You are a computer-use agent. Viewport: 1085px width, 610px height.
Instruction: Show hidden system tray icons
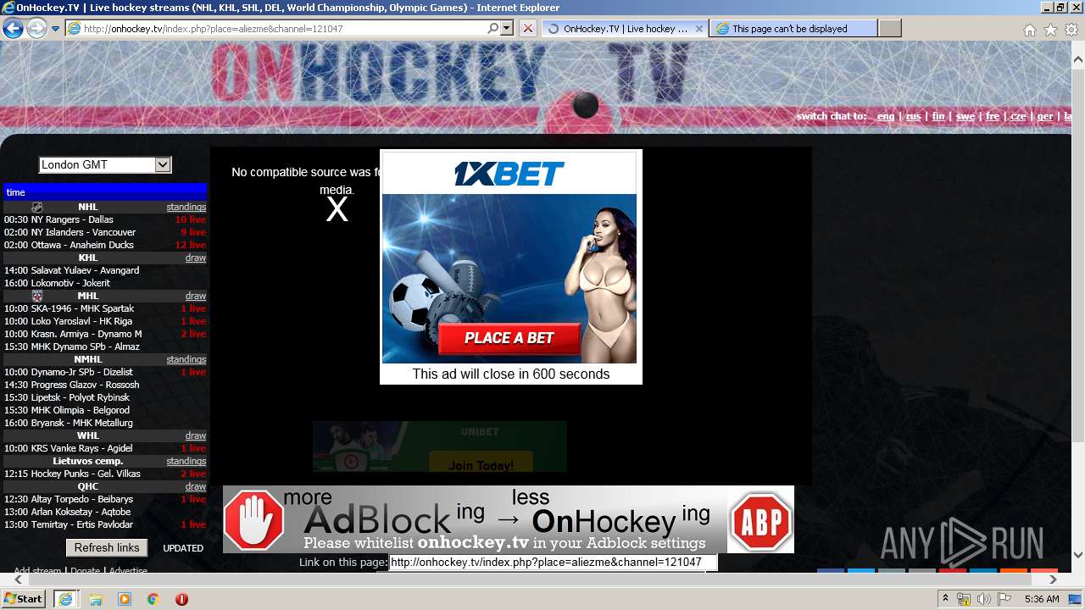click(945, 599)
